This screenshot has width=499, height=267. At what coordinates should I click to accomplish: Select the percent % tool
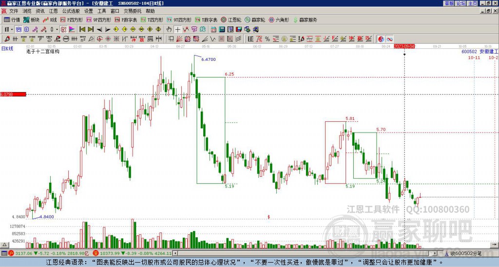point(268,39)
